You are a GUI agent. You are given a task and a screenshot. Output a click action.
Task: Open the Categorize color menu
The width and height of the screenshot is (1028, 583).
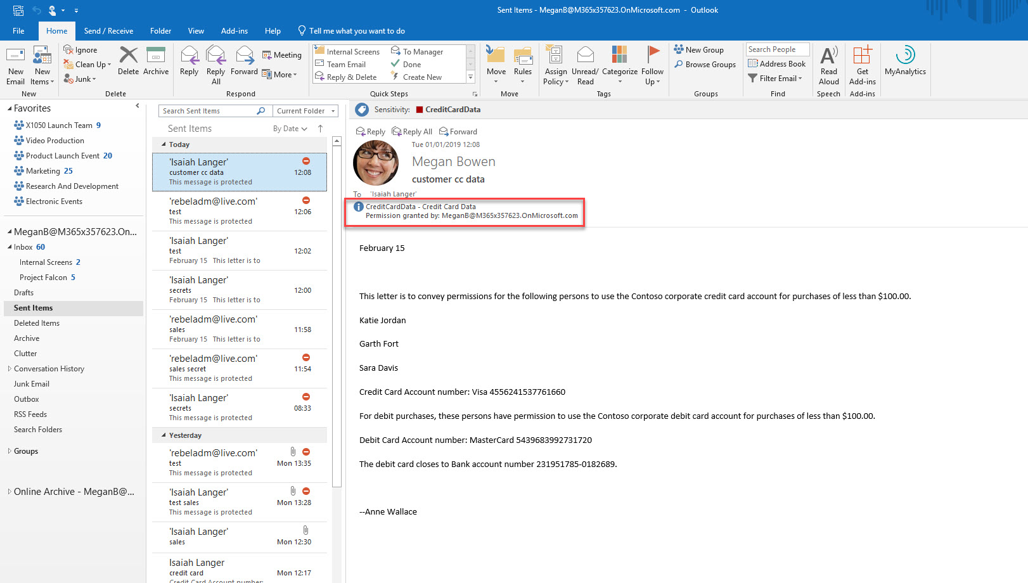(620, 65)
